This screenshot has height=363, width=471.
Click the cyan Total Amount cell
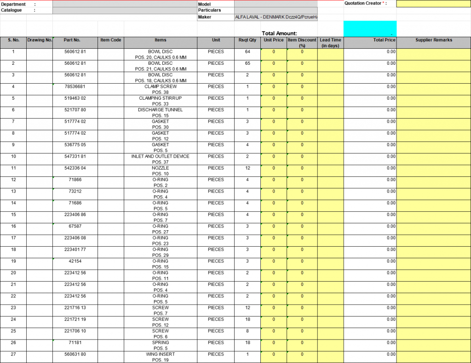(370, 28)
